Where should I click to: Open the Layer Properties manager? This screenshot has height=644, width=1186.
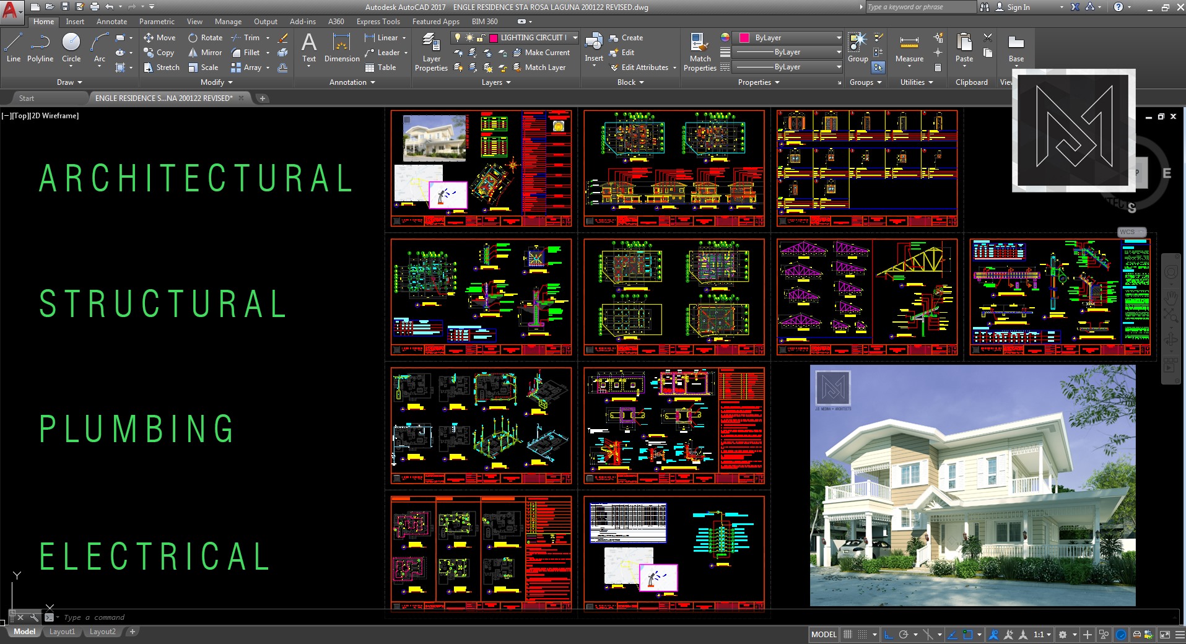coord(431,52)
